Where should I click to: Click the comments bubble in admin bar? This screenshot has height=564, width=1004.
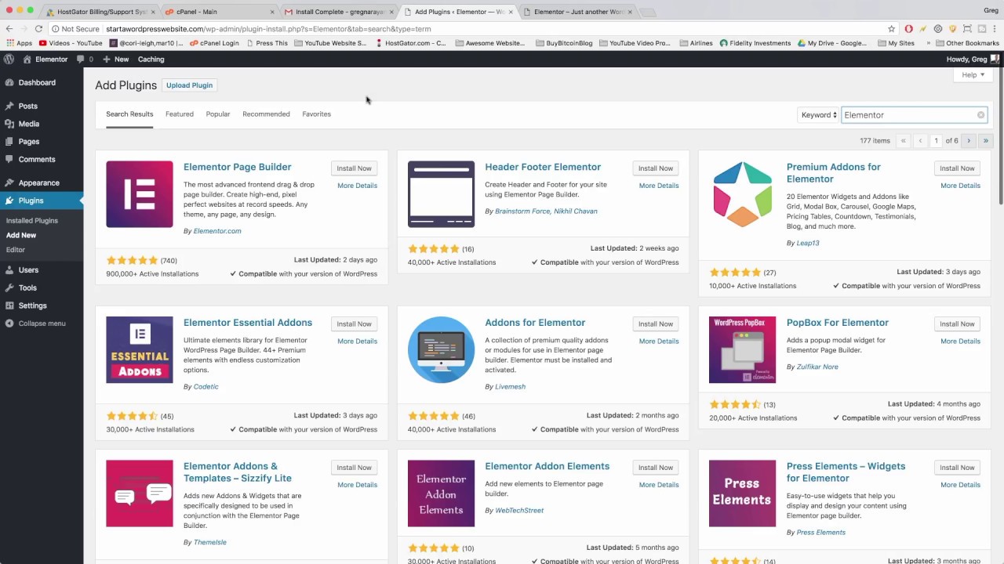coord(85,60)
